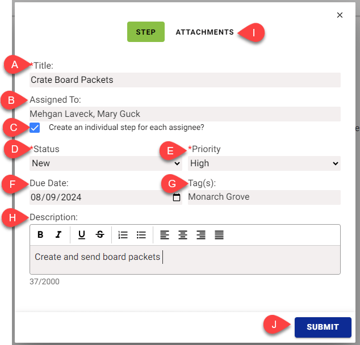Edit the Title field Crate Board Packets

coord(185,80)
